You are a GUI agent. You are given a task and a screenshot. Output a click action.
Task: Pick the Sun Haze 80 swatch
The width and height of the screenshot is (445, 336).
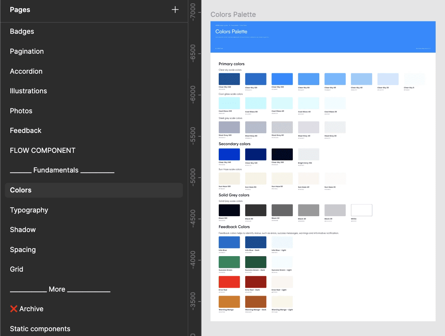[x=256, y=178]
